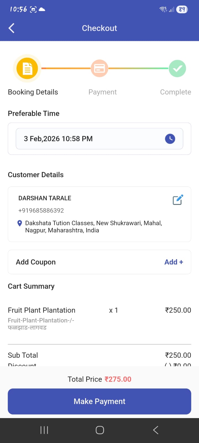
Task: Select the Payment step label
Action: click(x=103, y=92)
